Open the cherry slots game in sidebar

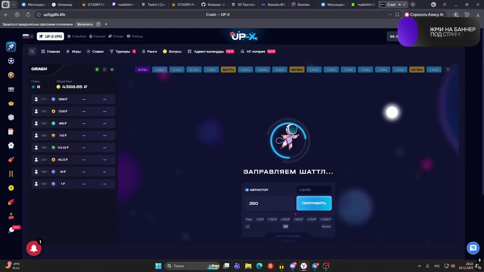[11, 216]
